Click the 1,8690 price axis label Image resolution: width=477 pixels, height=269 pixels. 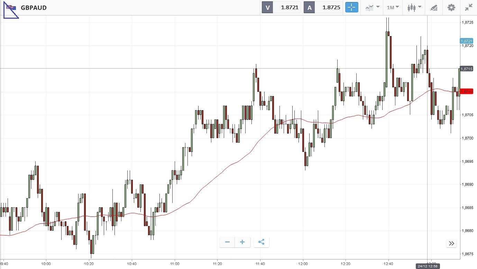pyautogui.click(x=467, y=184)
